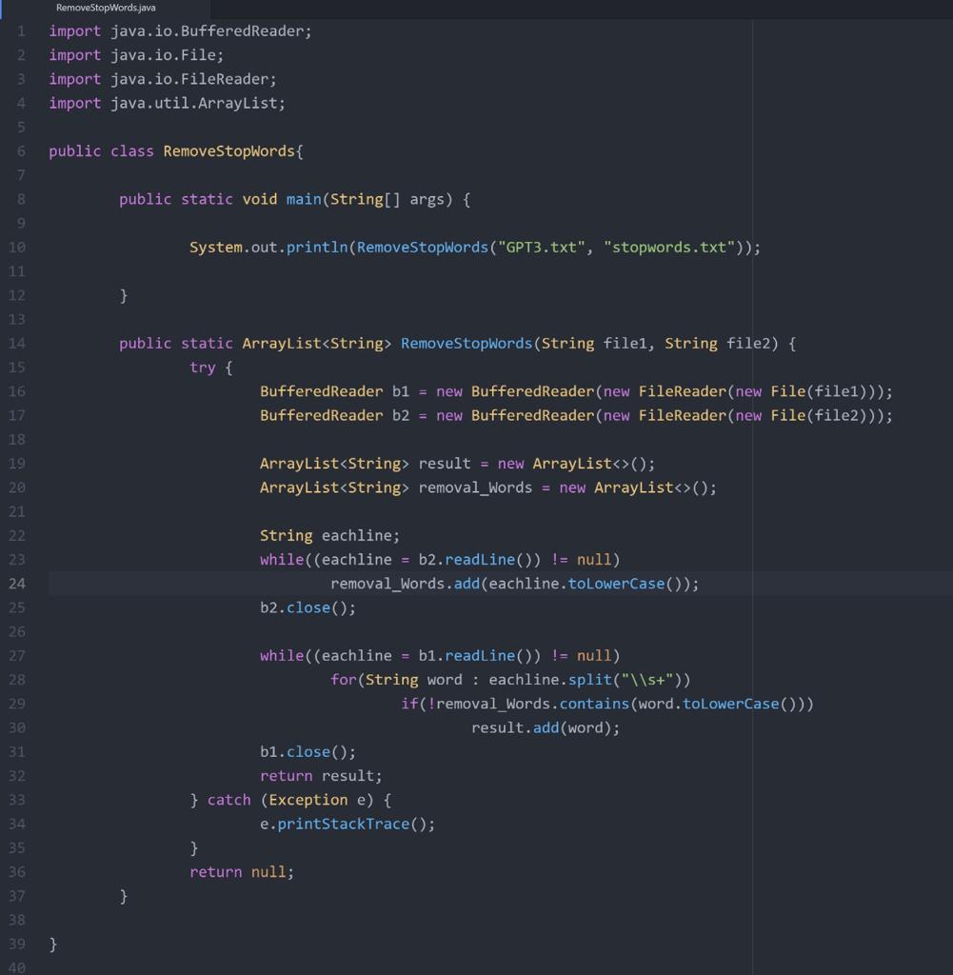
Task: Click closing brace on line 39
Action: coord(53,944)
